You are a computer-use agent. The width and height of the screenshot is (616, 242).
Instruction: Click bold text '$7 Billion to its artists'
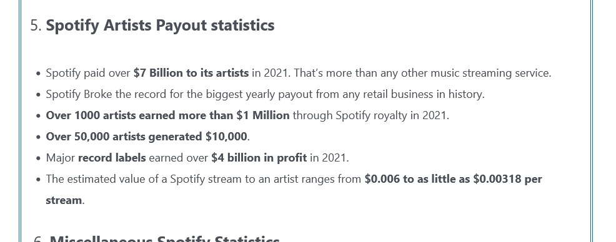[x=191, y=73]
